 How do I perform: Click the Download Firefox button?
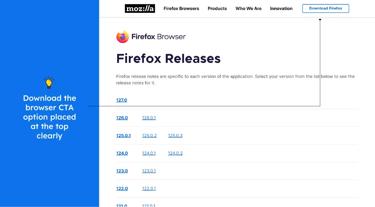coord(326,8)
